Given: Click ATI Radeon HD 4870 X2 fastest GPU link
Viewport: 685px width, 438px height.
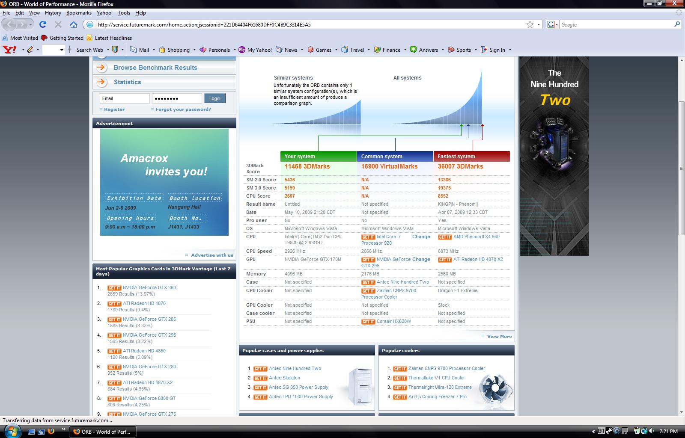Looking at the screenshot, I should (478, 260).
